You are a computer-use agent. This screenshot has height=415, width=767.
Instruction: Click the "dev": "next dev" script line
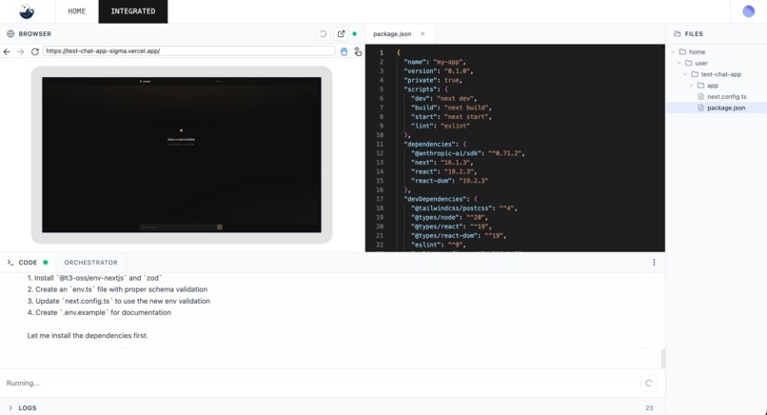[x=443, y=98]
